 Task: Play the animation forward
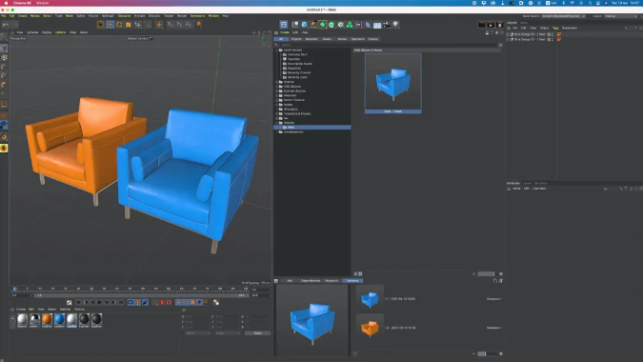pos(99,303)
